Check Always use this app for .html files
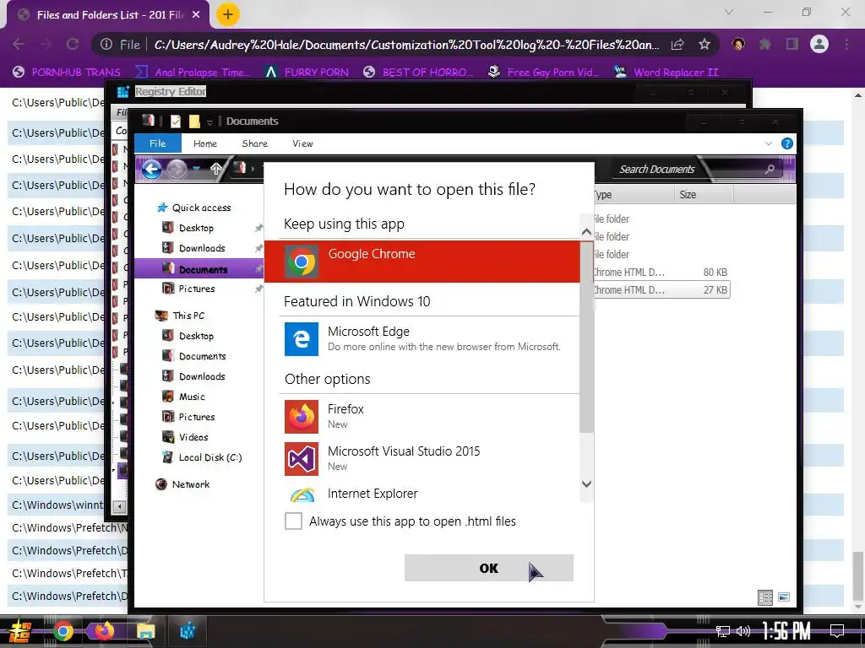This screenshot has height=648, width=865. tap(293, 521)
